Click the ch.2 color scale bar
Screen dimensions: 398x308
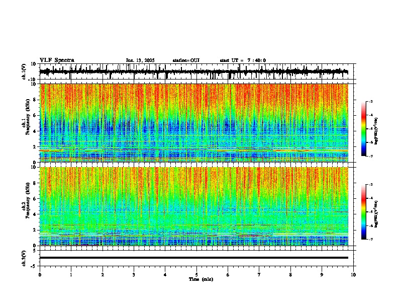point(364,212)
